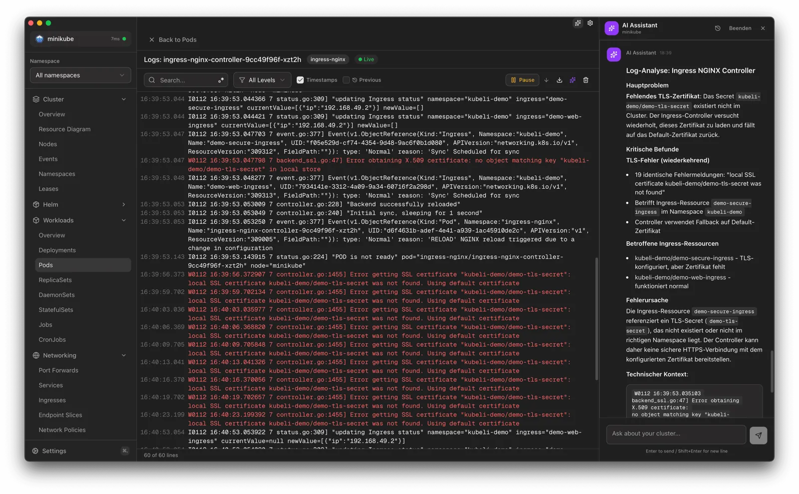Open StatefulSets list
Image resolution: width=799 pixels, height=494 pixels.
click(x=56, y=310)
